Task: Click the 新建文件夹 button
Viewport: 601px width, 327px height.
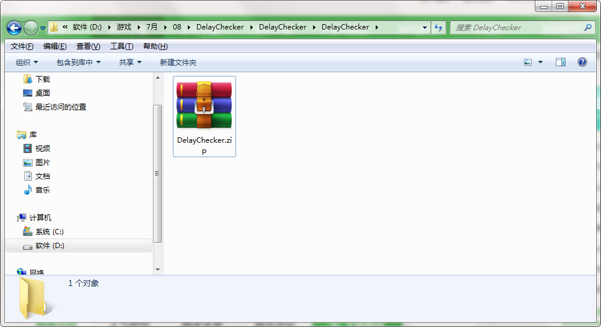Action: point(178,62)
